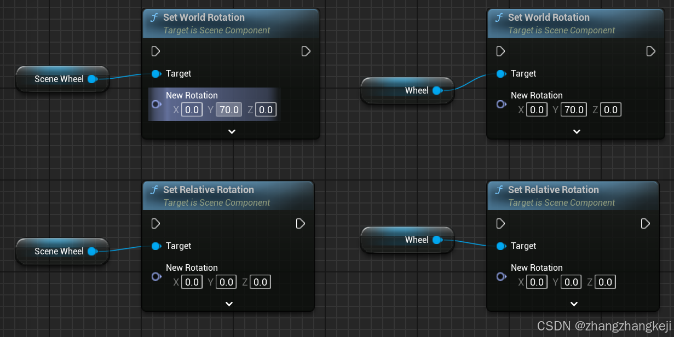Click exec input pin on Wheel's Set Relative Rotation
The image size is (674, 337).
pos(500,224)
